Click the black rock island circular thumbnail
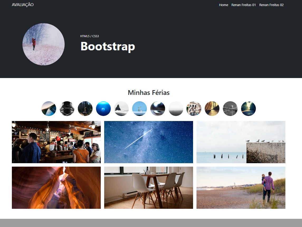Screen dimensions: 302x227 [121, 108]
